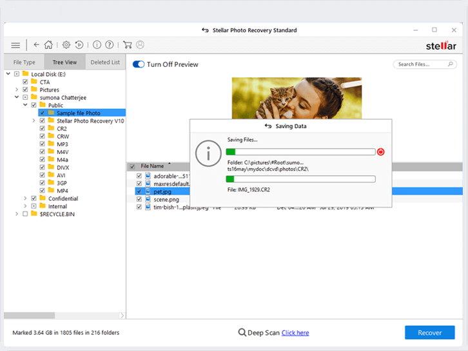The image size is (468, 351).
Task: Switch to the Tree View tab
Action: pyautogui.click(x=64, y=62)
